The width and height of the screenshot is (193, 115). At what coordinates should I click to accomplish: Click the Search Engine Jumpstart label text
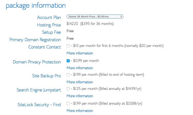pos(39,90)
